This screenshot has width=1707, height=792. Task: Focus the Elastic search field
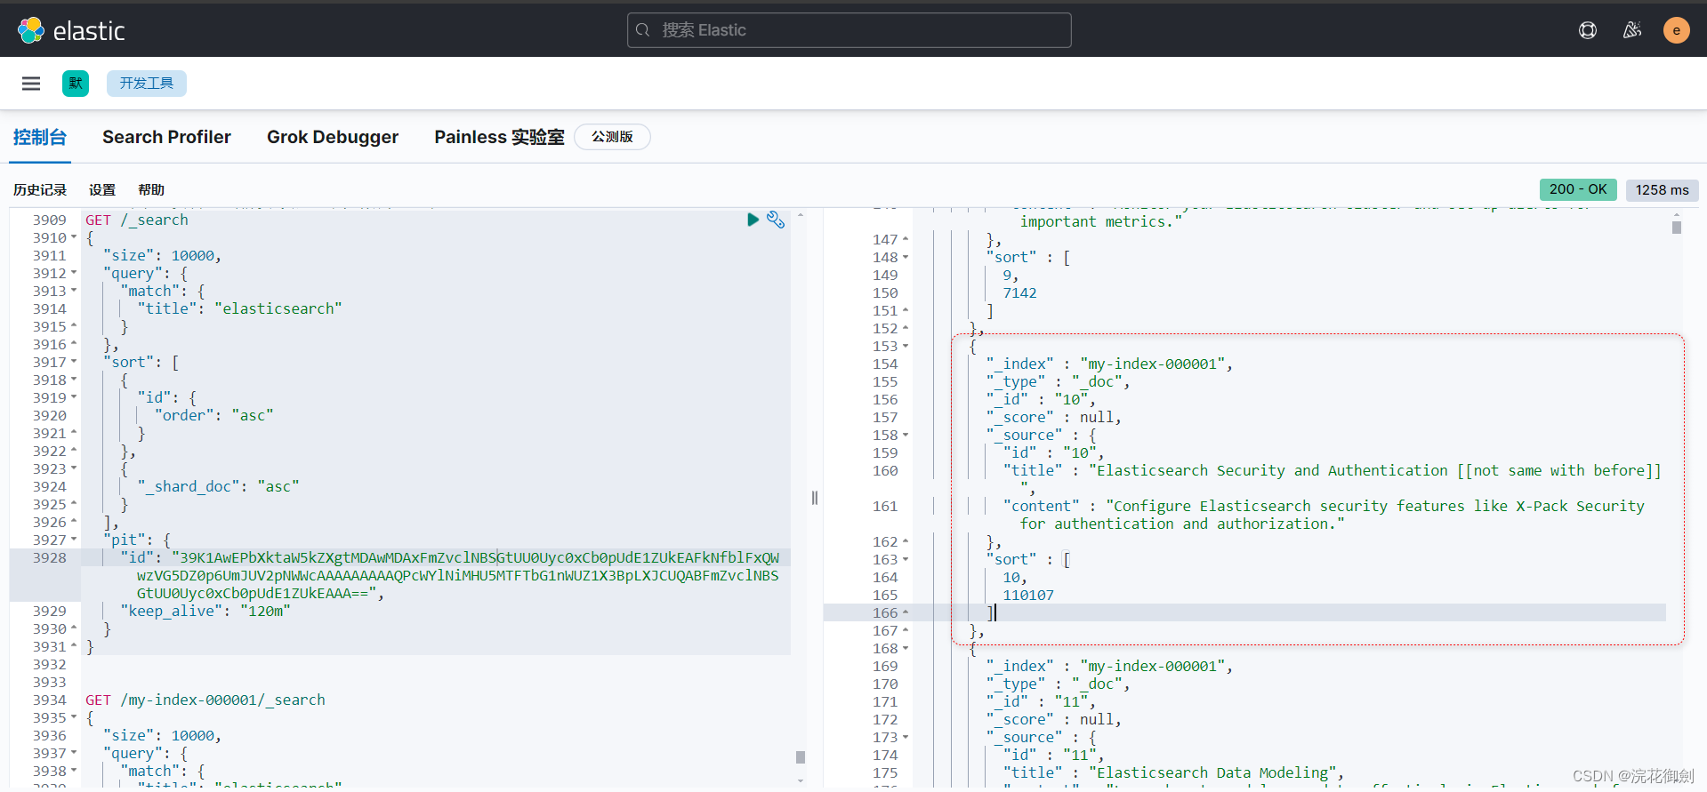[849, 30]
